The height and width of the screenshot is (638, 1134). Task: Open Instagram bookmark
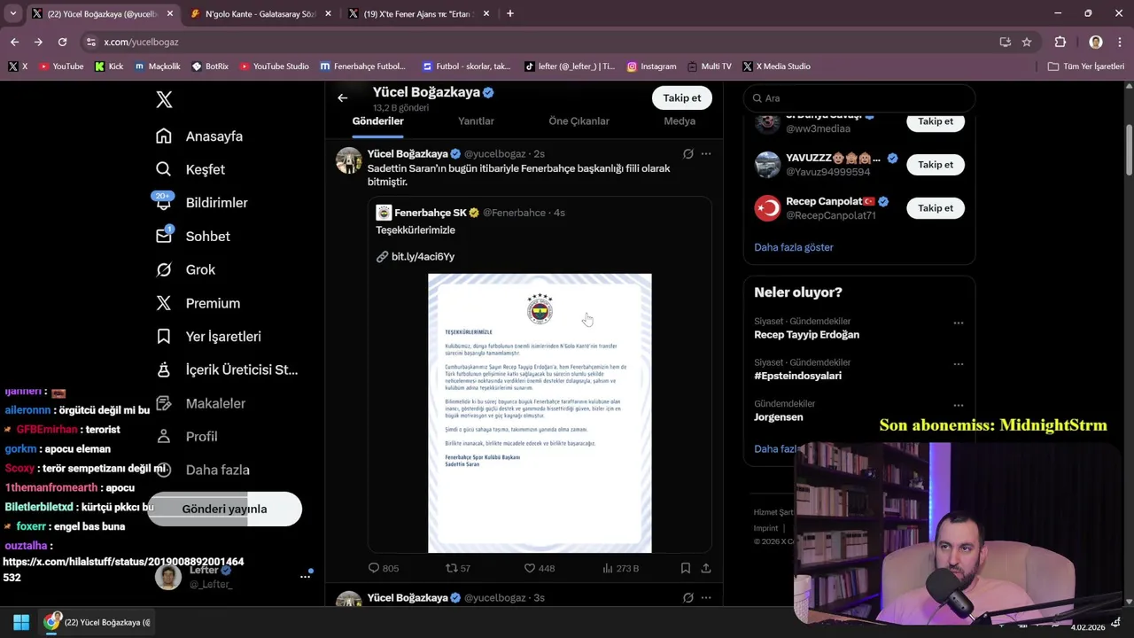(651, 66)
